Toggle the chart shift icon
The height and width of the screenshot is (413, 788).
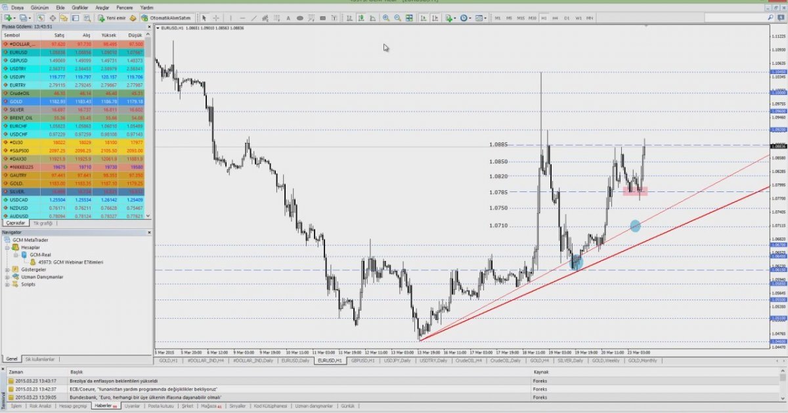pyautogui.click(x=435, y=18)
